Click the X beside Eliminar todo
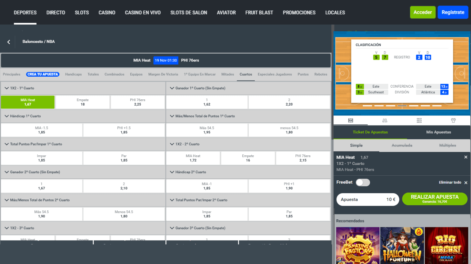Screen dimensions: 471x264 pyautogui.click(x=466, y=183)
